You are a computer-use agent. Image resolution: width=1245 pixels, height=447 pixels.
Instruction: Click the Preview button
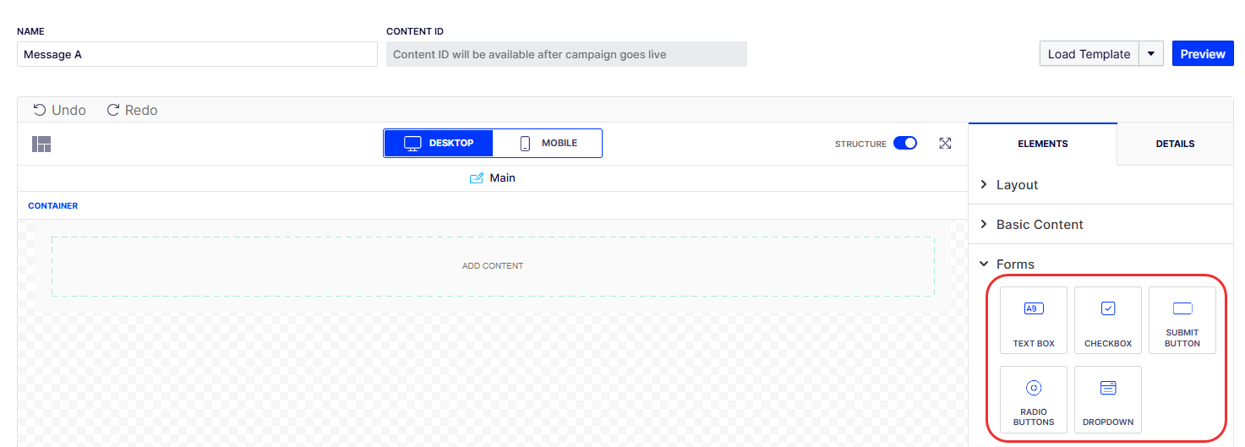tap(1202, 54)
